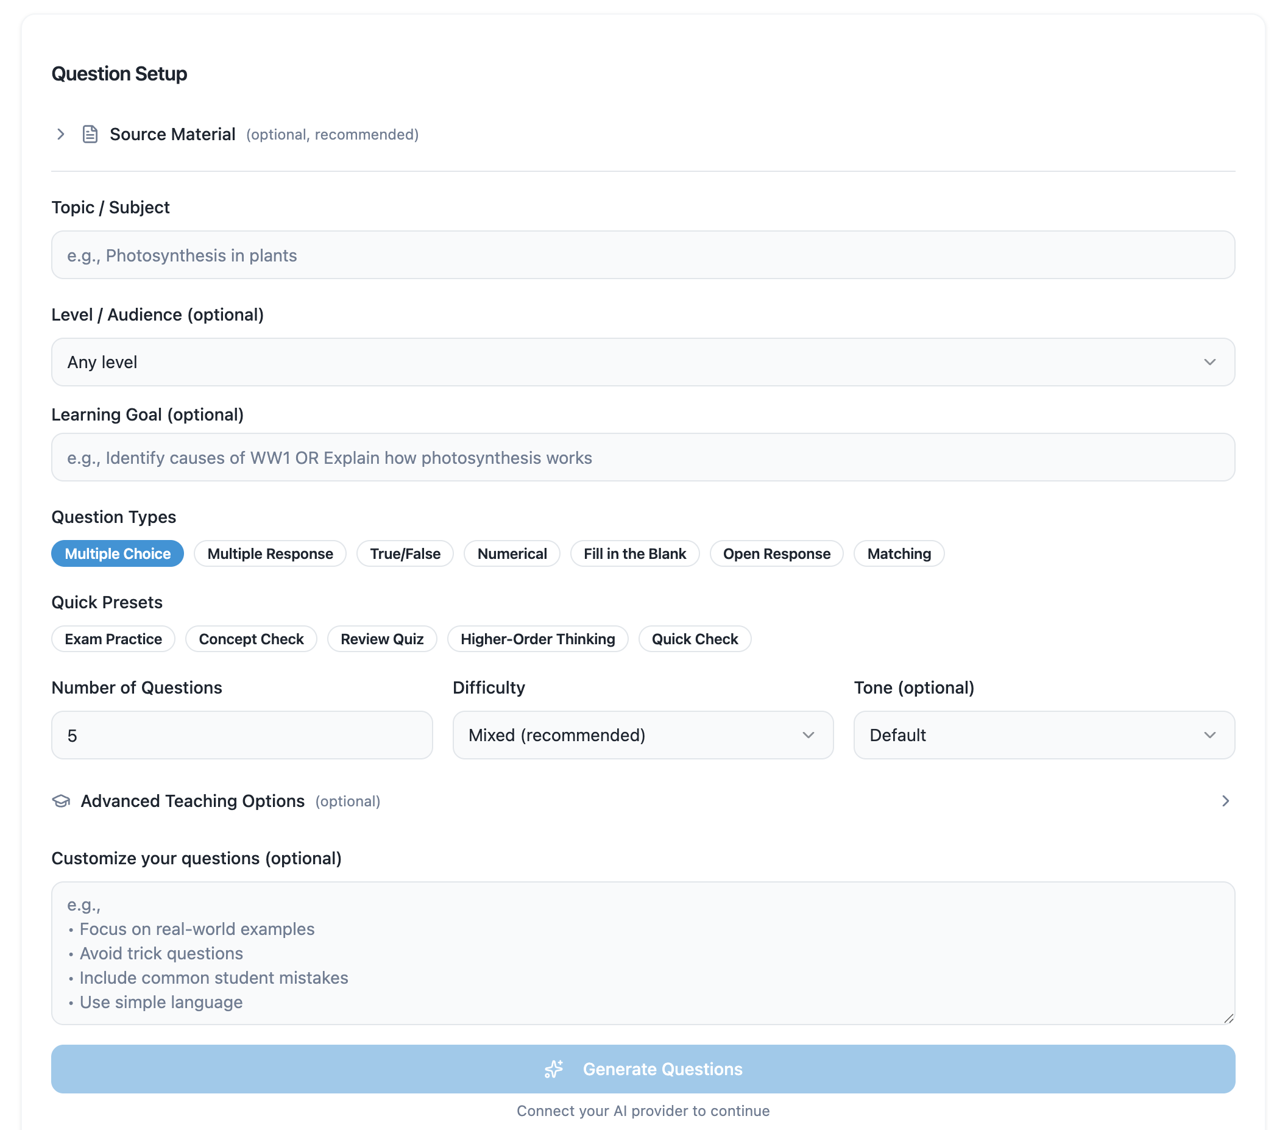Click the Generate Questions button
The image size is (1288, 1130).
(x=643, y=1069)
